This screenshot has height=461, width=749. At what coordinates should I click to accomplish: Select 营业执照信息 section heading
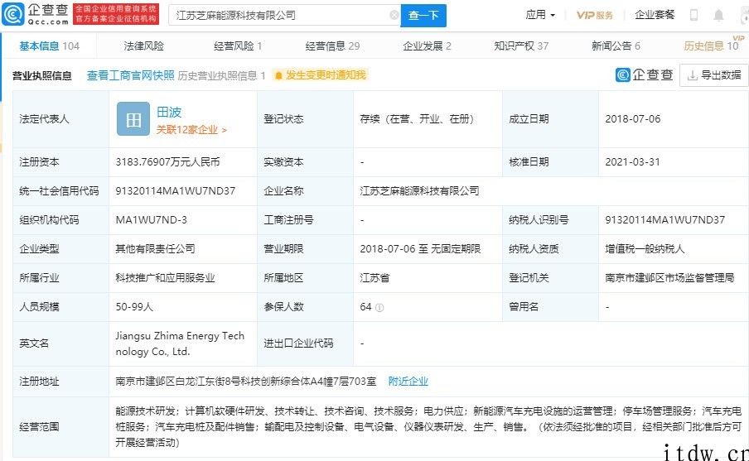pyautogui.click(x=41, y=75)
